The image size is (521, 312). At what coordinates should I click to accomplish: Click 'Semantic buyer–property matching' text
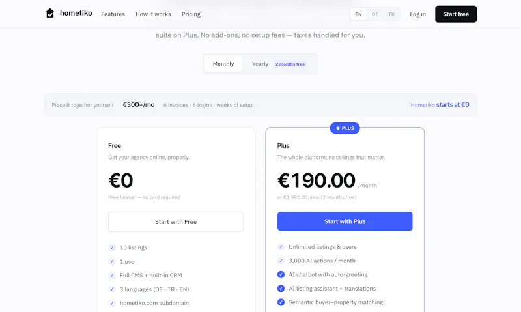336,302
